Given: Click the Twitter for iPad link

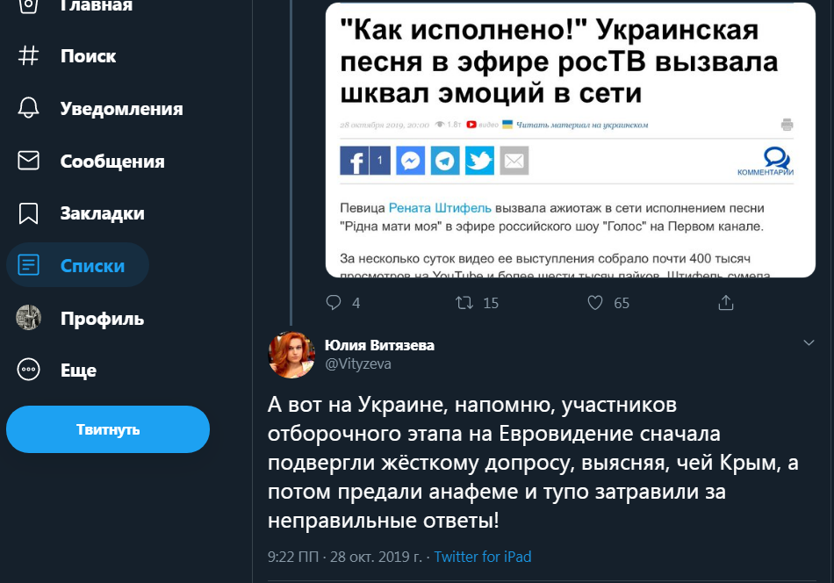Looking at the screenshot, I should 483,557.
